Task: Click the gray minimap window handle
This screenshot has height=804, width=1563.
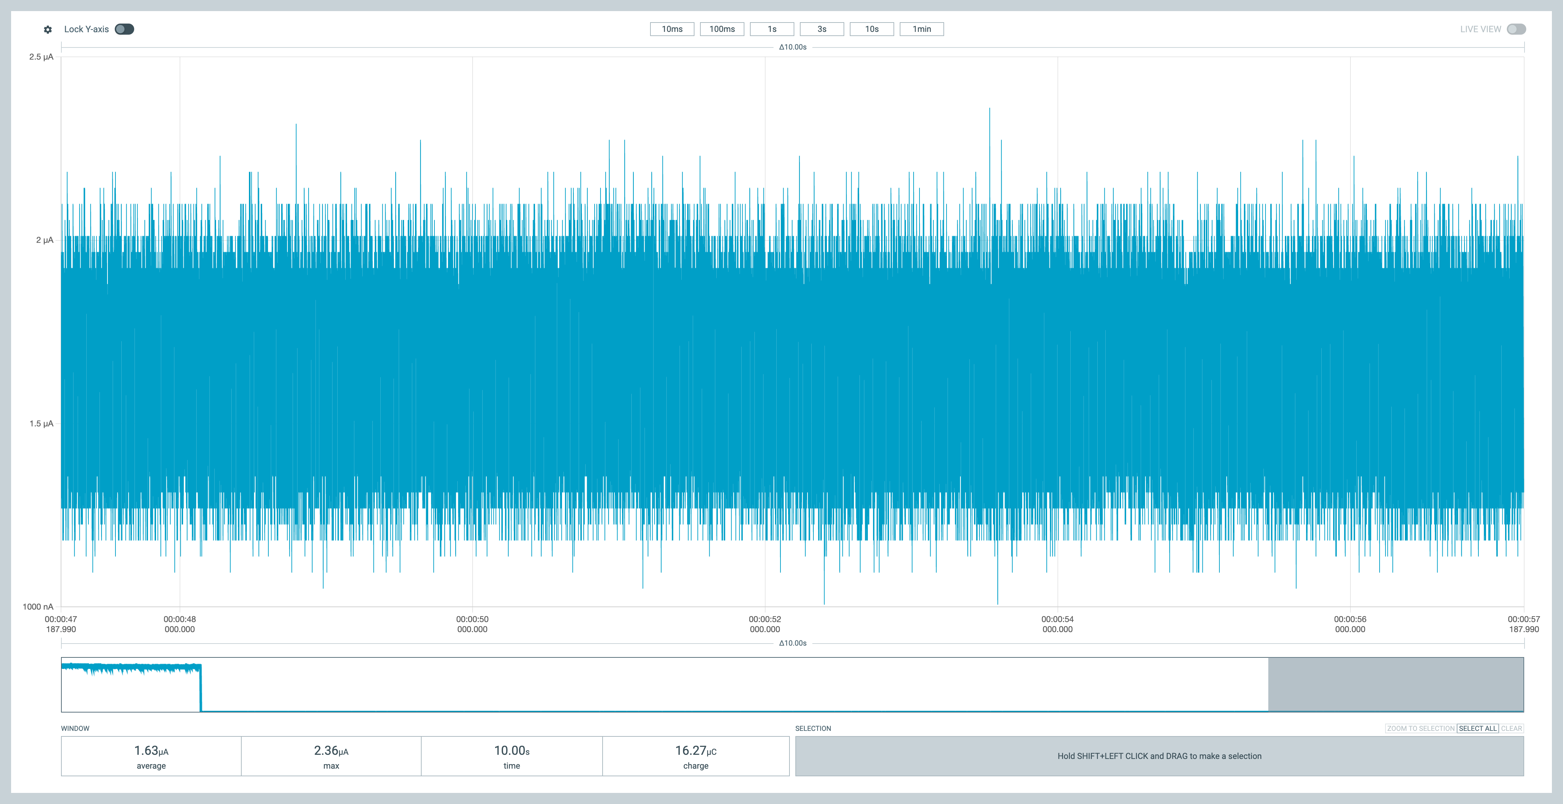Action: 1396,684
